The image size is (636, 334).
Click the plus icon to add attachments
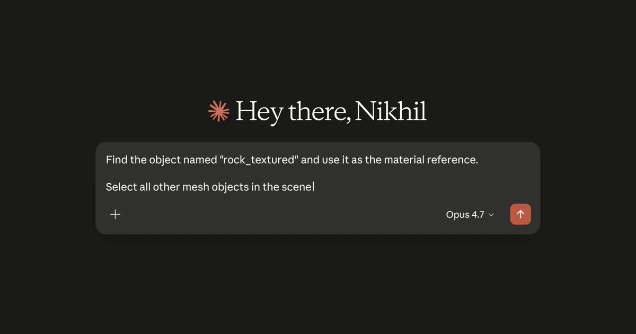(115, 214)
